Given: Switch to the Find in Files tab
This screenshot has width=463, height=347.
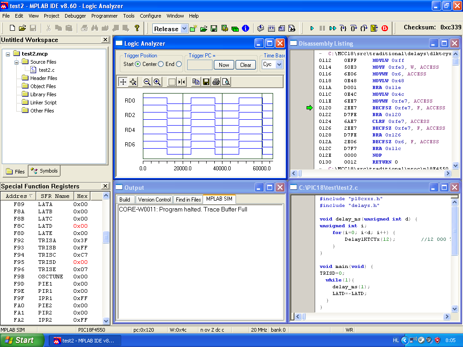Looking at the screenshot, I should click(188, 199).
